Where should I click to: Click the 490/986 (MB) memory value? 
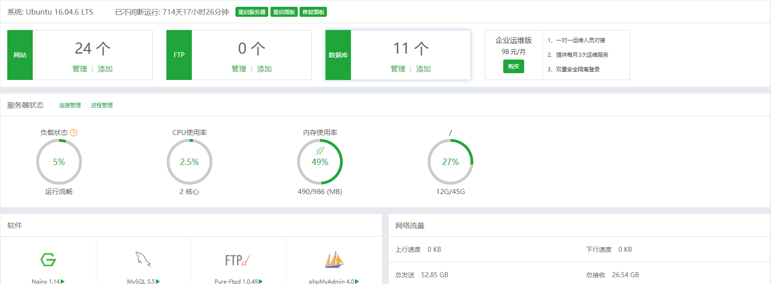[x=320, y=192]
